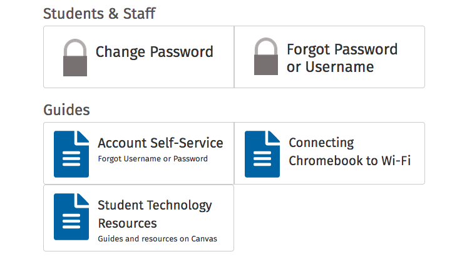Click the word Resources in student guide title
462x274 pixels.
coord(127,223)
